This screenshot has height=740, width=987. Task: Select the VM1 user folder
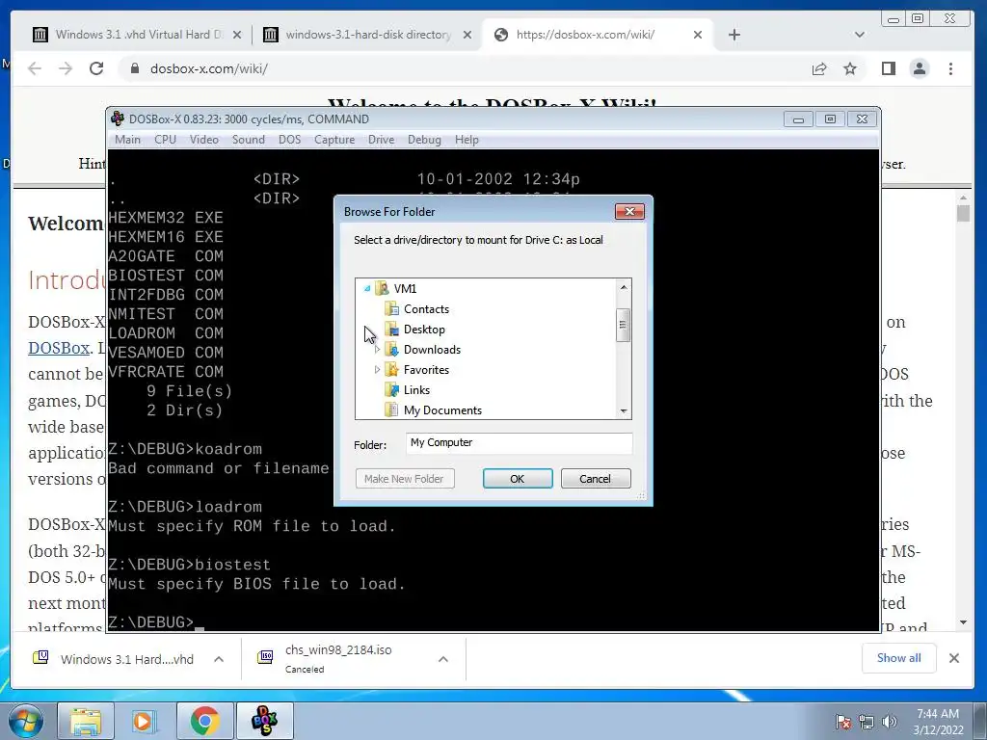pyautogui.click(x=405, y=289)
